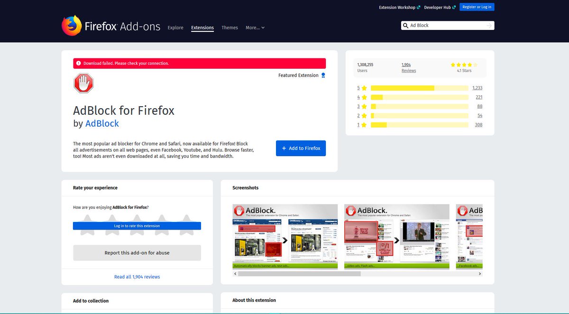Click the first rating star in Rate your experience

(87, 225)
